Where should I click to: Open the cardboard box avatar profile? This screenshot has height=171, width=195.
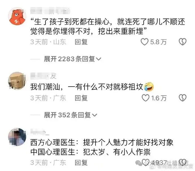[x=17, y=81]
